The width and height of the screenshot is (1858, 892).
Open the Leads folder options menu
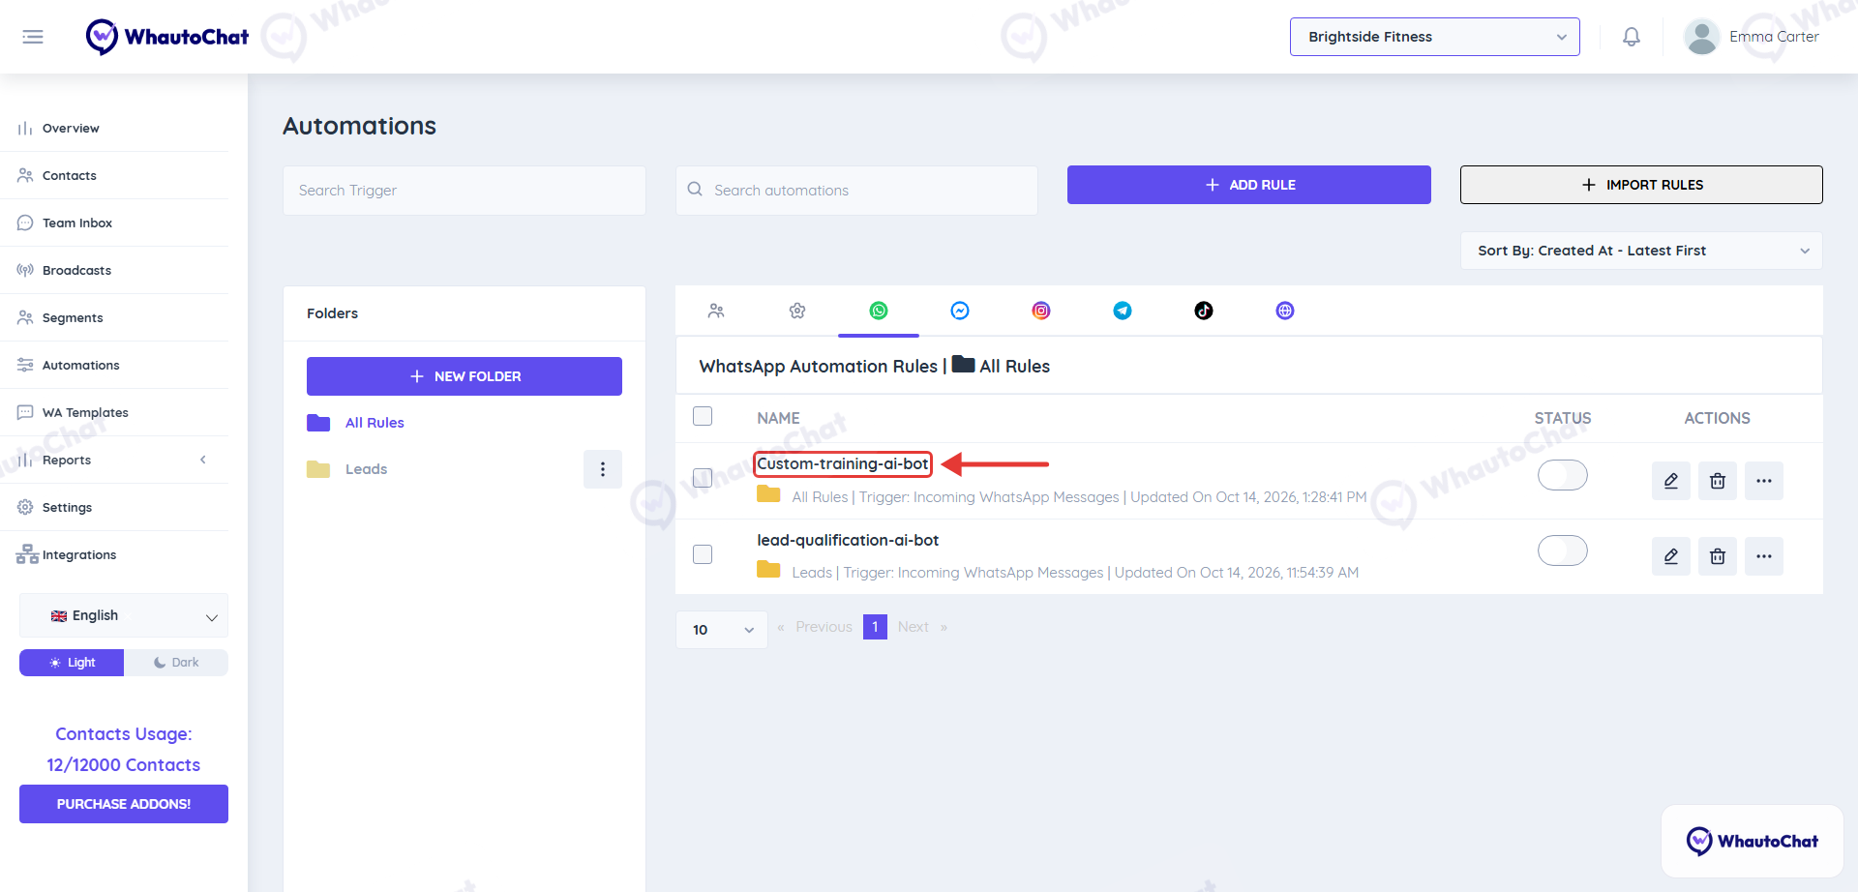(603, 469)
